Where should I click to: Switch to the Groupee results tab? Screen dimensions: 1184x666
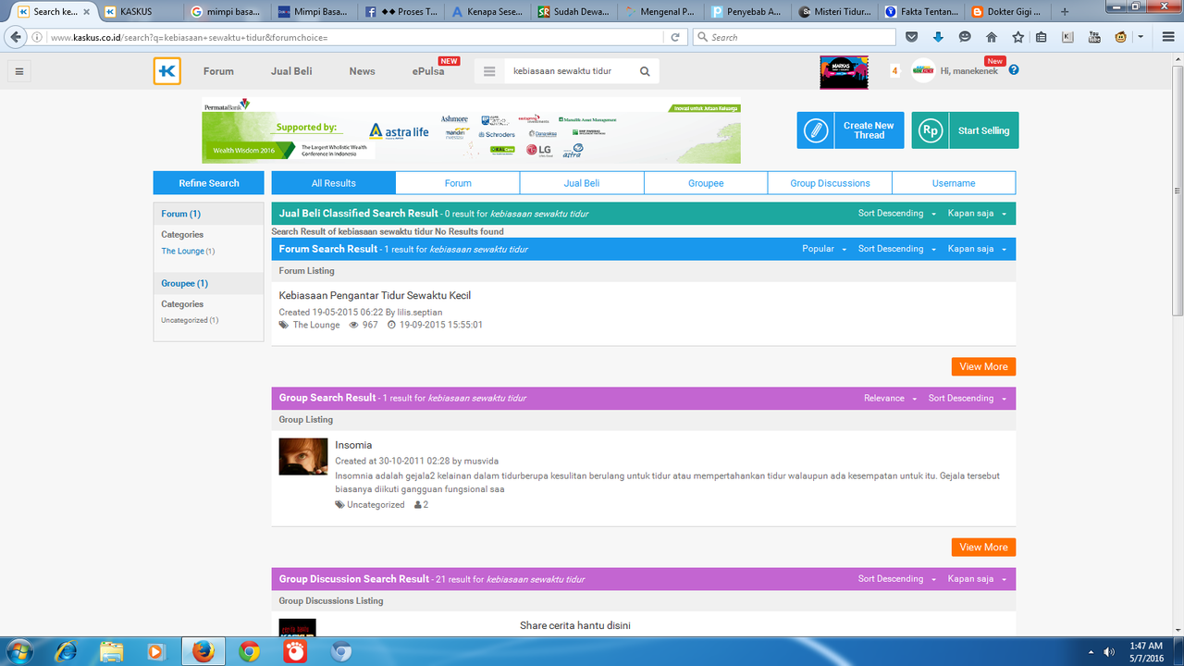point(706,183)
